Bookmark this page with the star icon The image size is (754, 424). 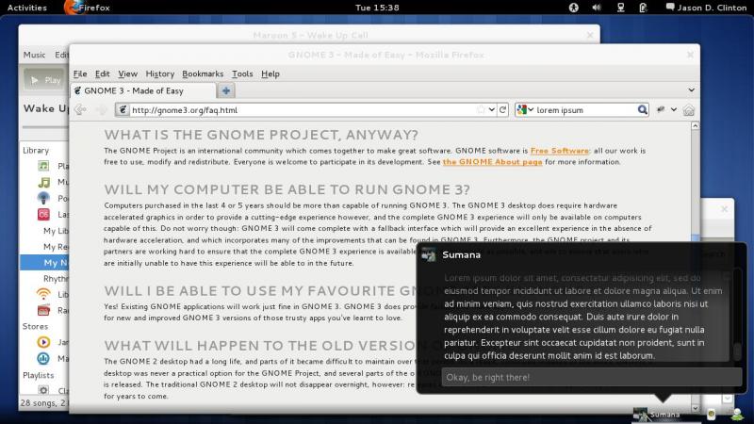click(x=481, y=109)
